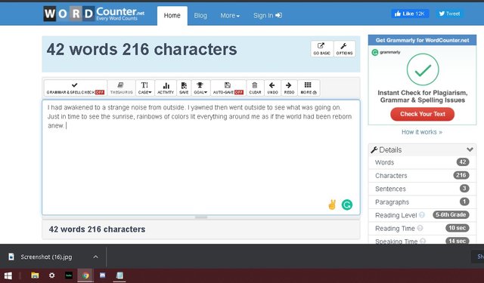Screen dimensions: 484x283
Task: Switch to Chrome in the taskbar
Action: click(85, 275)
